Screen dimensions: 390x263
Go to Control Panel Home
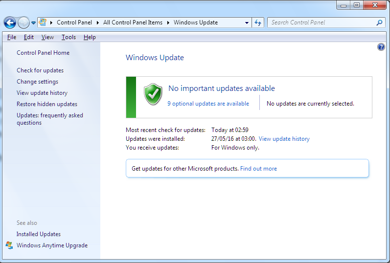coord(43,53)
